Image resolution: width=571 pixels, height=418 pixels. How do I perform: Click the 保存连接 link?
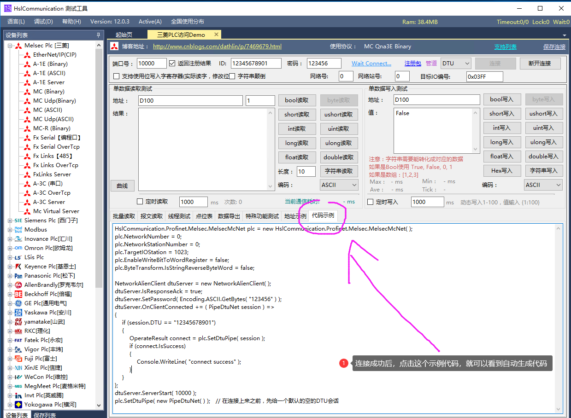tap(554, 47)
